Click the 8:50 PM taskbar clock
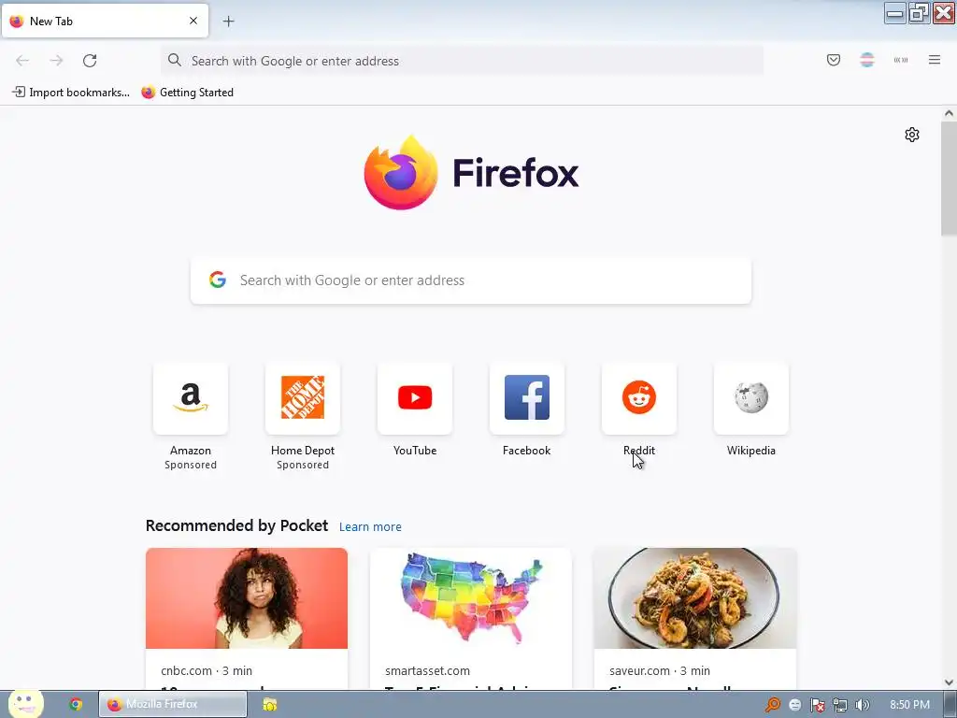This screenshot has width=957, height=718. click(909, 705)
